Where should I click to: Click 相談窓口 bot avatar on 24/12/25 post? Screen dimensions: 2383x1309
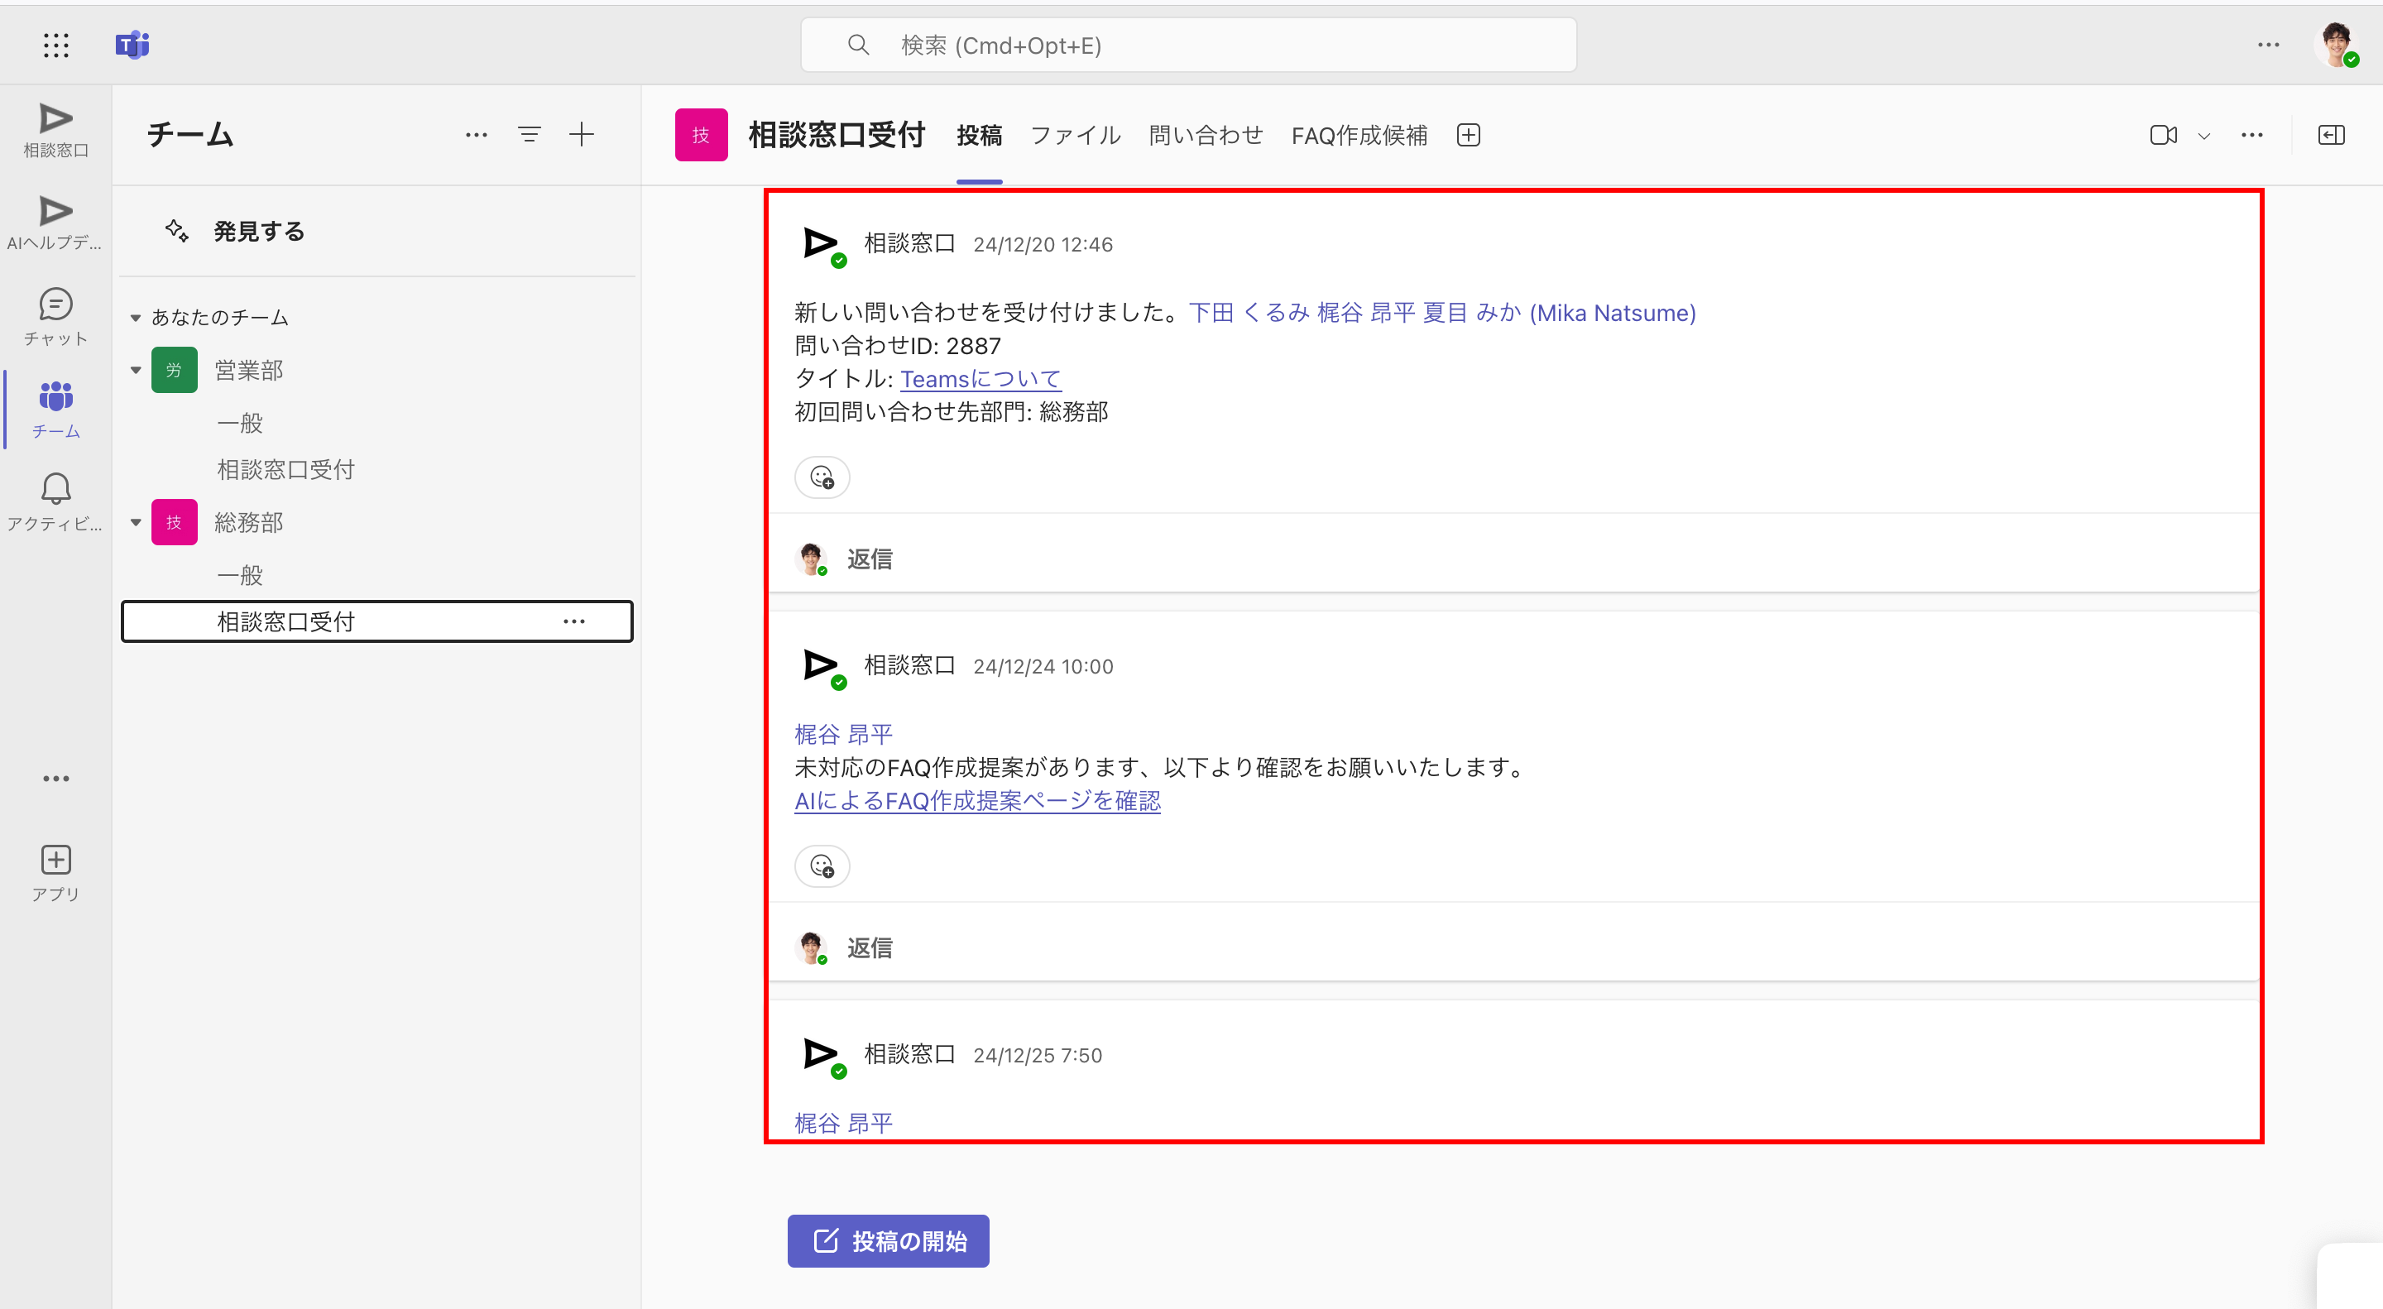[822, 1056]
